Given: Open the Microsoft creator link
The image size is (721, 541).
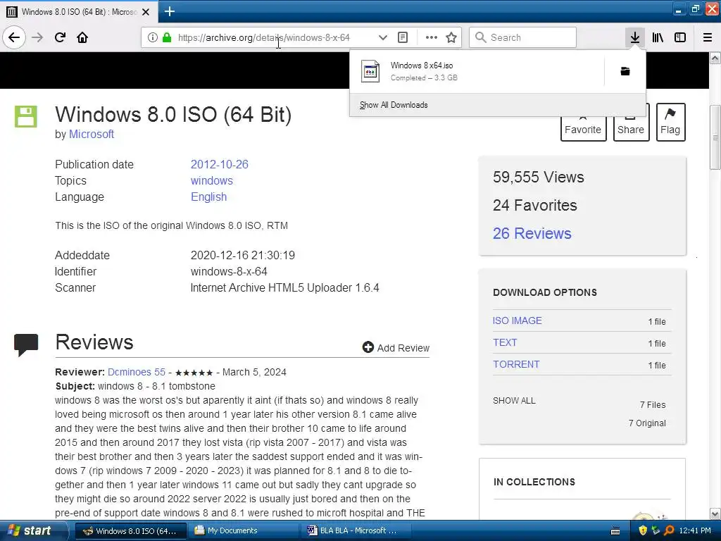Looking at the screenshot, I should pyautogui.click(x=92, y=135).
